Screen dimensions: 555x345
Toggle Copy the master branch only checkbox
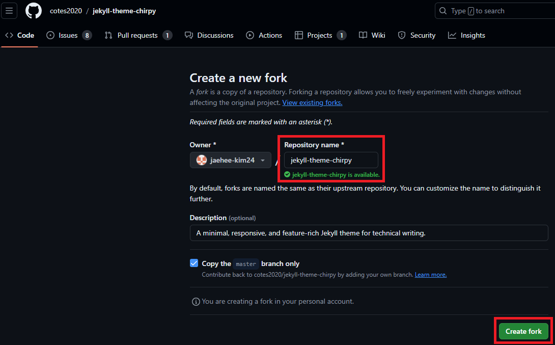[x=194, y=263]
